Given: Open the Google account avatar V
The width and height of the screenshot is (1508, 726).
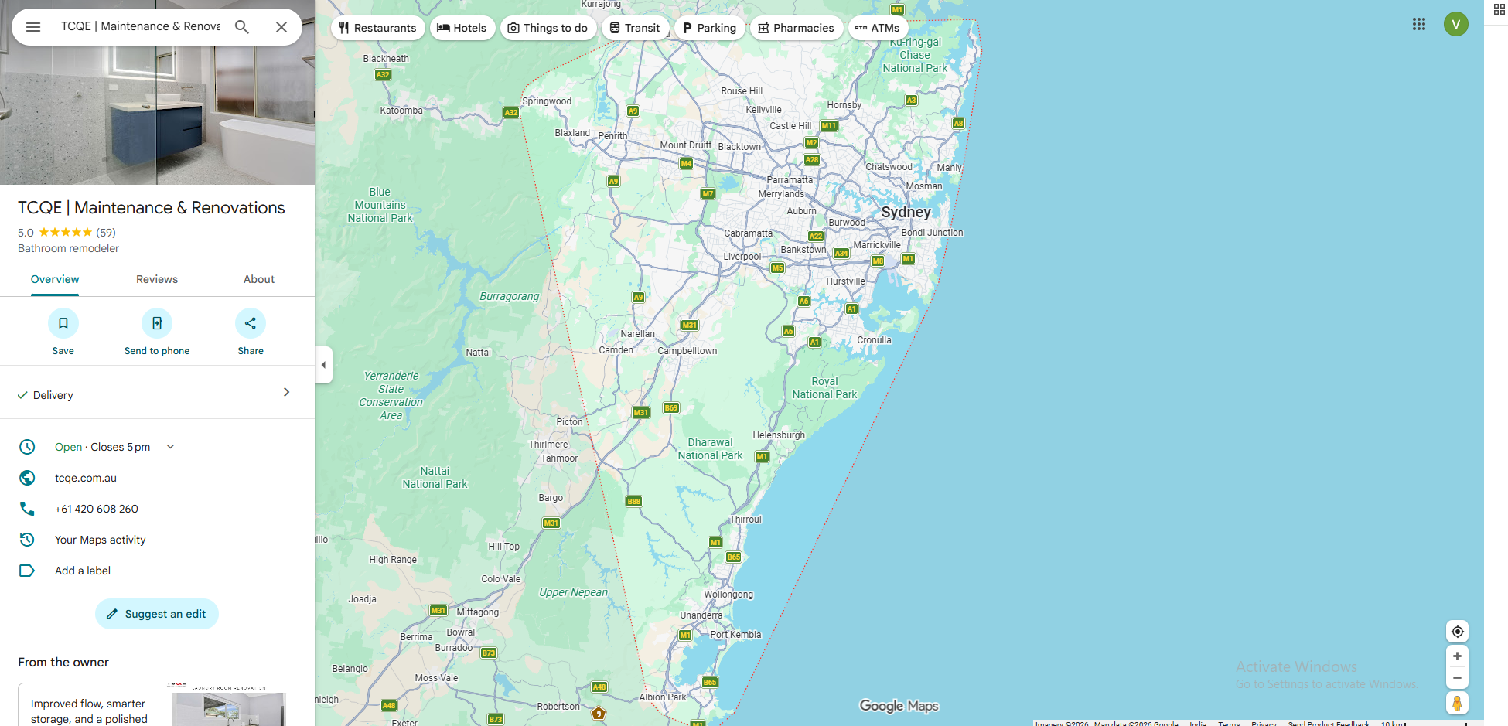Looking at the screenshot, I should (x=1456, y=24).
